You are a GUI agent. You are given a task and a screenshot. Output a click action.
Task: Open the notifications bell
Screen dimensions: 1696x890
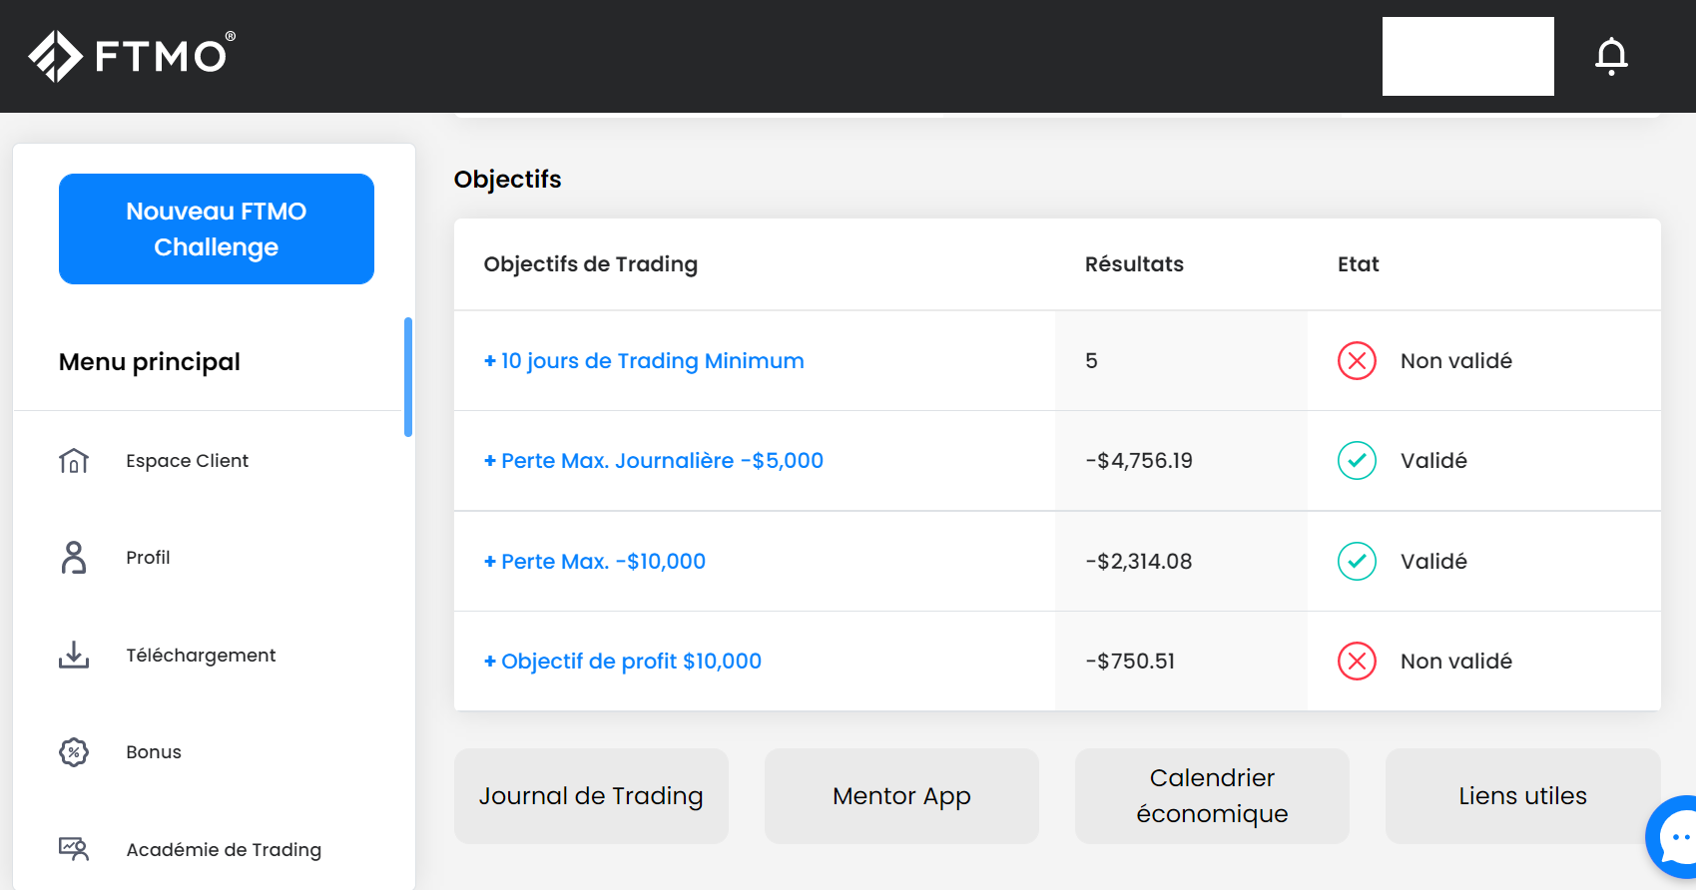point(1611,57)
